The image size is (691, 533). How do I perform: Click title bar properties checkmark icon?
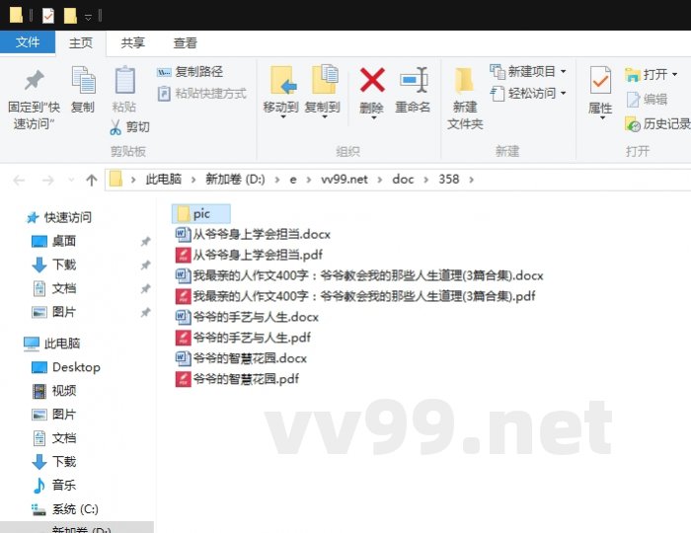[x=48, y=17]
